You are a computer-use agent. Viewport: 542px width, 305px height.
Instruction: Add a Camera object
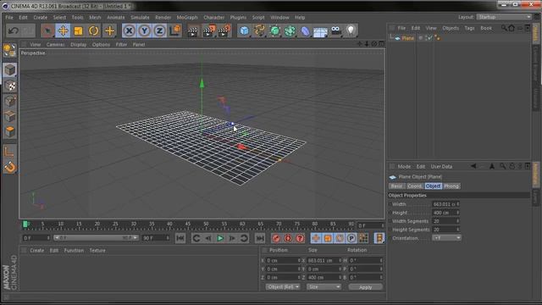(335, 30)
